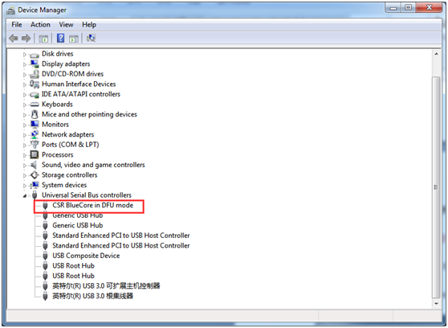
Task: Expand the Keyboards node
Action: (x=25, y=105)
